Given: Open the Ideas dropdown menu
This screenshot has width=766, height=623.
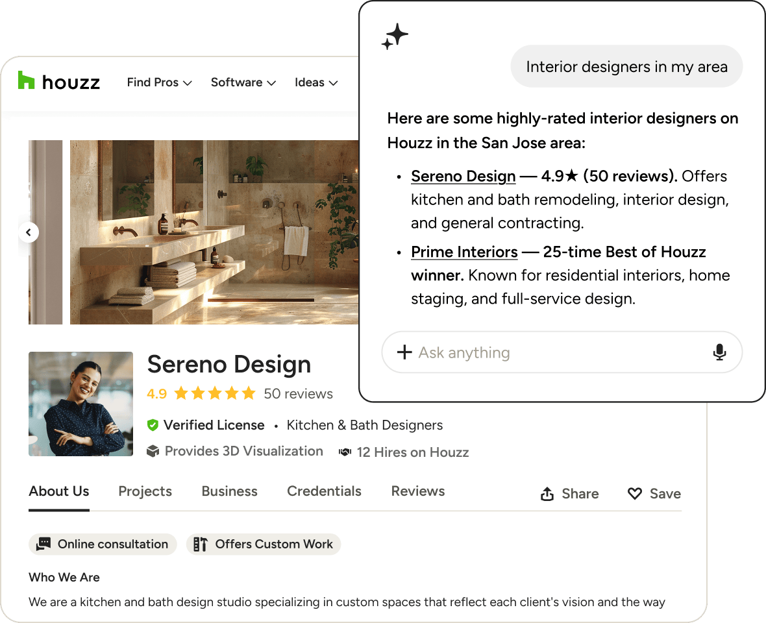Looking at the screenshot, I should [x=316, y=82].
